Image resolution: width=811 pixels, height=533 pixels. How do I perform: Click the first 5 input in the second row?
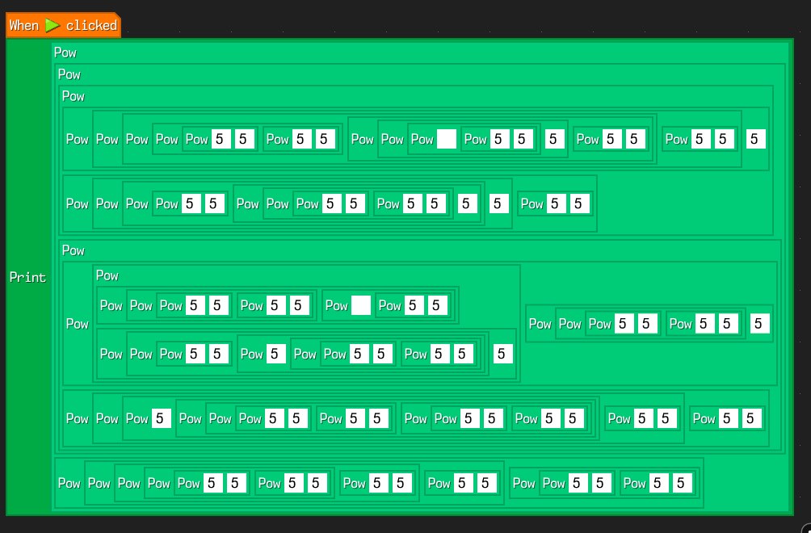[x=190, y=204]
